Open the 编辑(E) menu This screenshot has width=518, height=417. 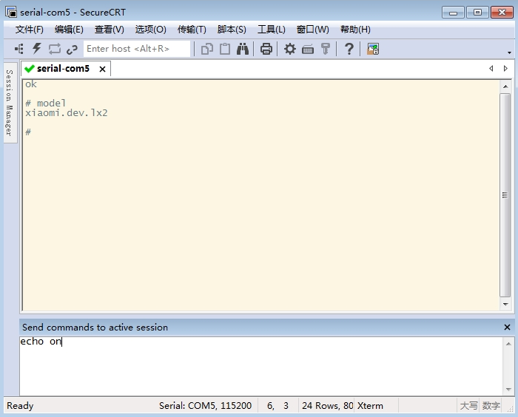(69, 30)
